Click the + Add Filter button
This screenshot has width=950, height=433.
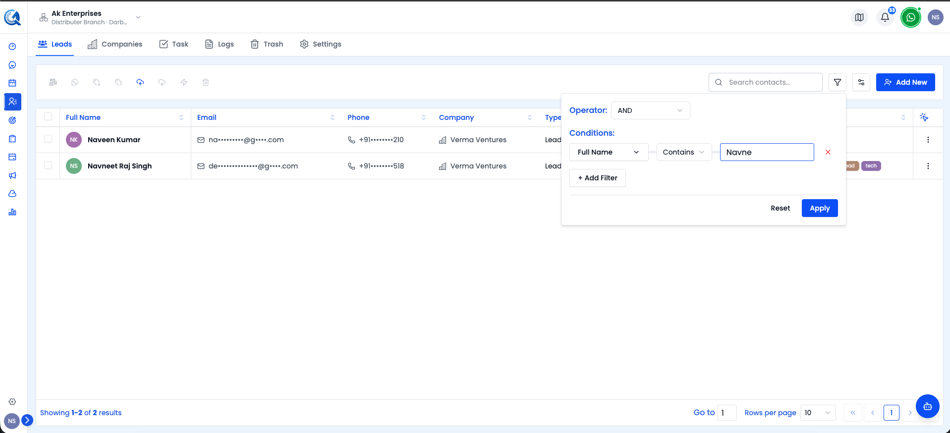click(x=598, y=178)
